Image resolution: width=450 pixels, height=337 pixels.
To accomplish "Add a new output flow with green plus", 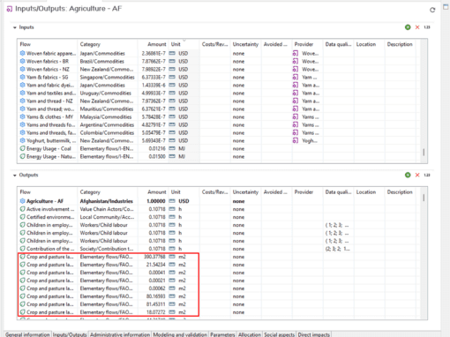I will [x=408, y=175].
